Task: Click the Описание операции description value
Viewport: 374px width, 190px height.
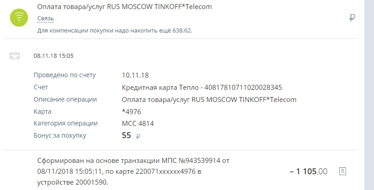Action: point(209,100)
